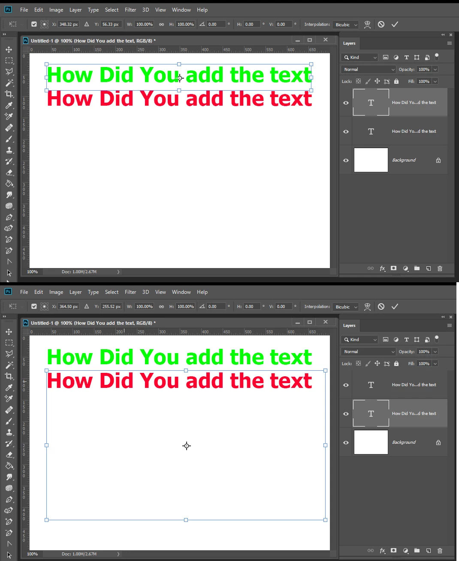Viewport: 459px width, 561px height.
Task: Create new group folder icon in lower window
Action: point(417,551)
